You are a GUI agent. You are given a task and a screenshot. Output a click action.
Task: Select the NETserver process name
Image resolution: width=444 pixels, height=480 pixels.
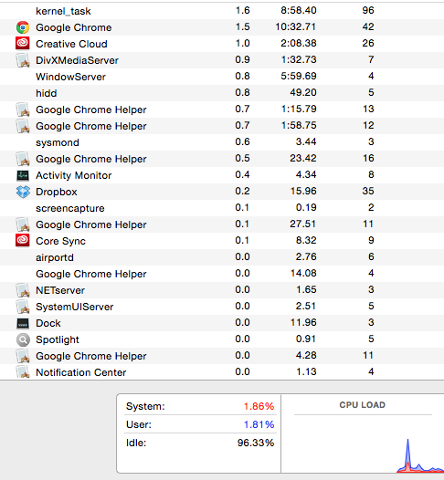click(60, 290)
